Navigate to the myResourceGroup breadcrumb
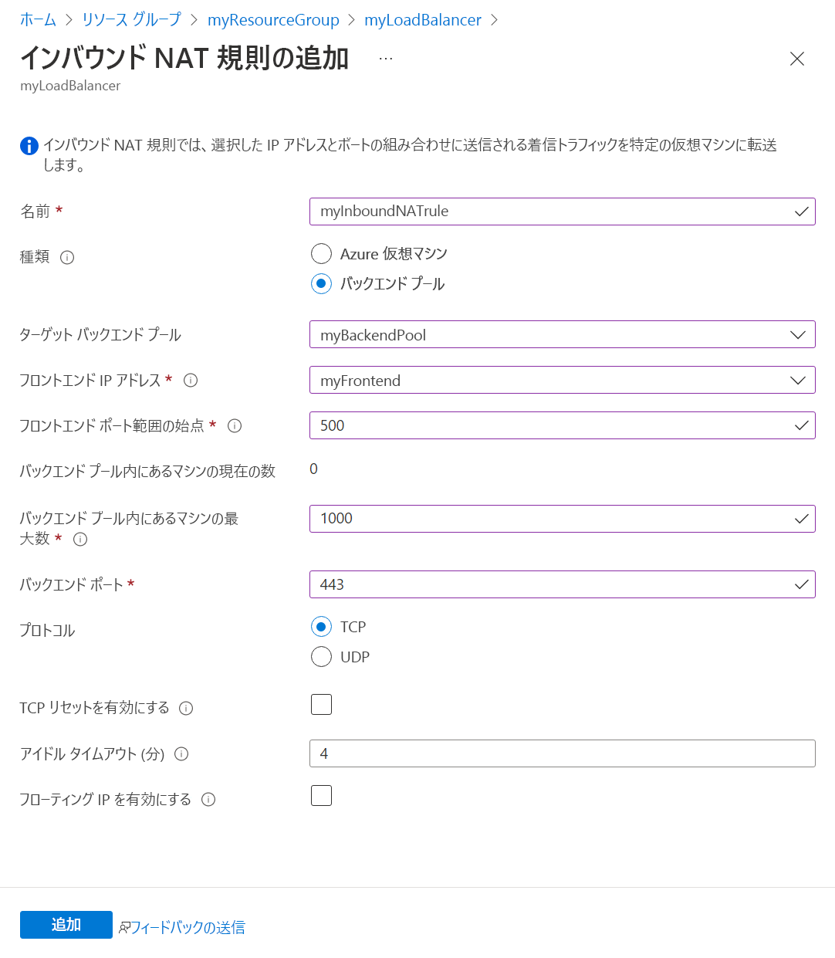The height and width of the screenshot is (958, 835). 273,19
